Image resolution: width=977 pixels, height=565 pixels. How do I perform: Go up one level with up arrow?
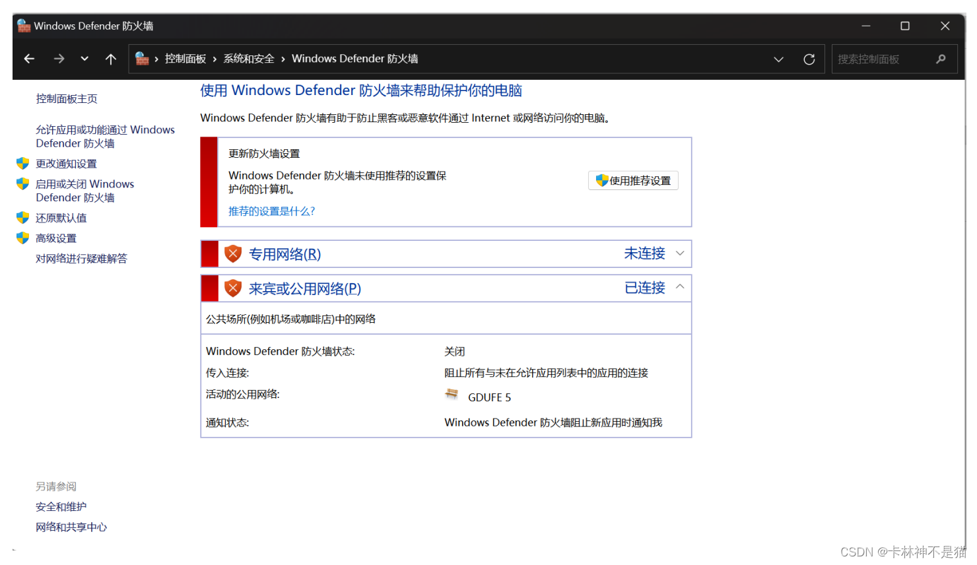point(111,59)
